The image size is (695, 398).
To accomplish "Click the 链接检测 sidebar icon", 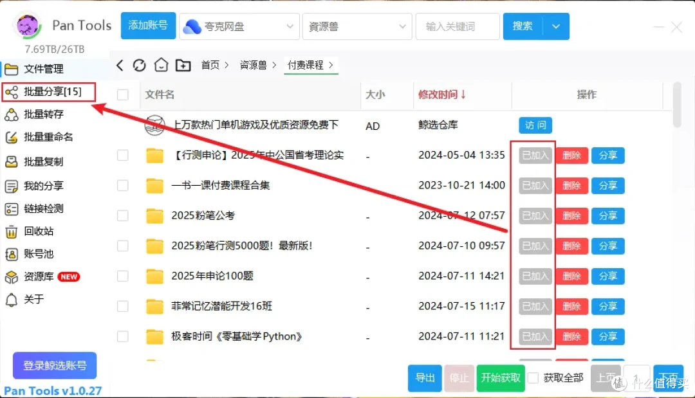I will click(x=11, y=209).
